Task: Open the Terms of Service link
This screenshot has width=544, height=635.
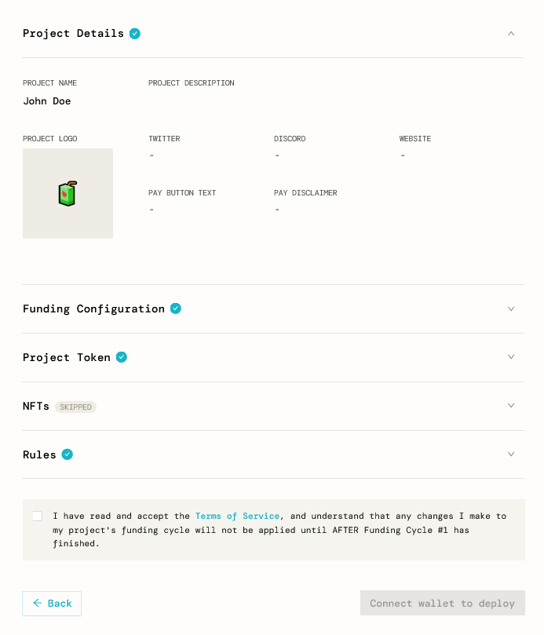Action: (x=237, y=516)
